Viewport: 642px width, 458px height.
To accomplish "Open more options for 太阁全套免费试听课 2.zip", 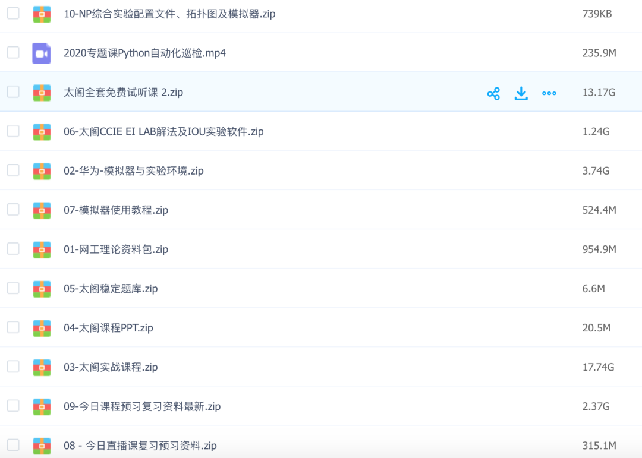I will 549,93.
